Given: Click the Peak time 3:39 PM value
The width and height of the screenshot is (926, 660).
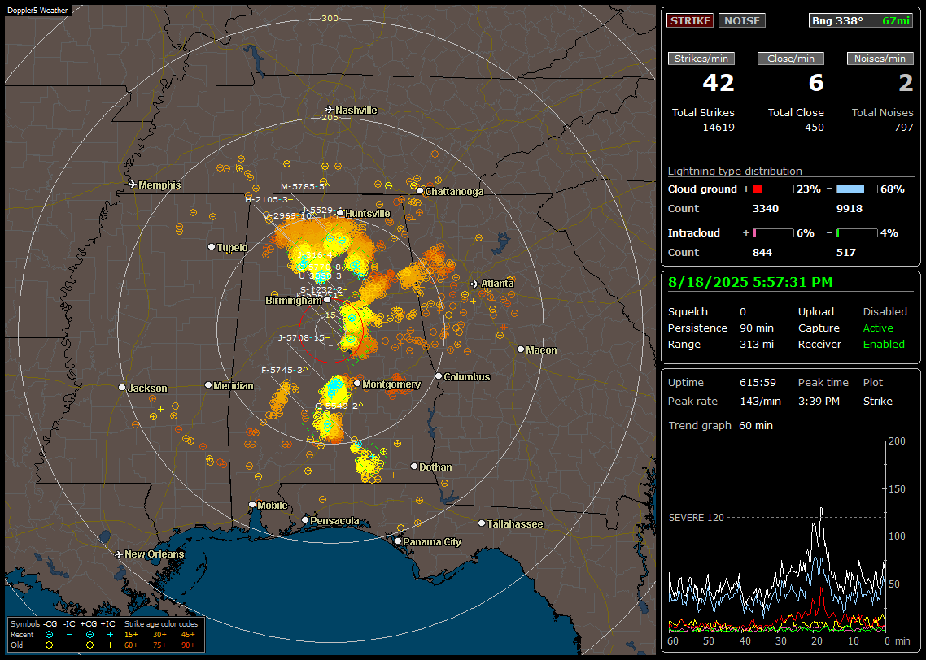Looking at the screenshot, I should click(x=819, y=401).
